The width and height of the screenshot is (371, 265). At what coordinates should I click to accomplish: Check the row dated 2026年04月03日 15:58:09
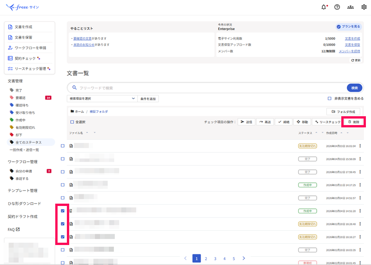pyautogui.click(x=63, y=159)
